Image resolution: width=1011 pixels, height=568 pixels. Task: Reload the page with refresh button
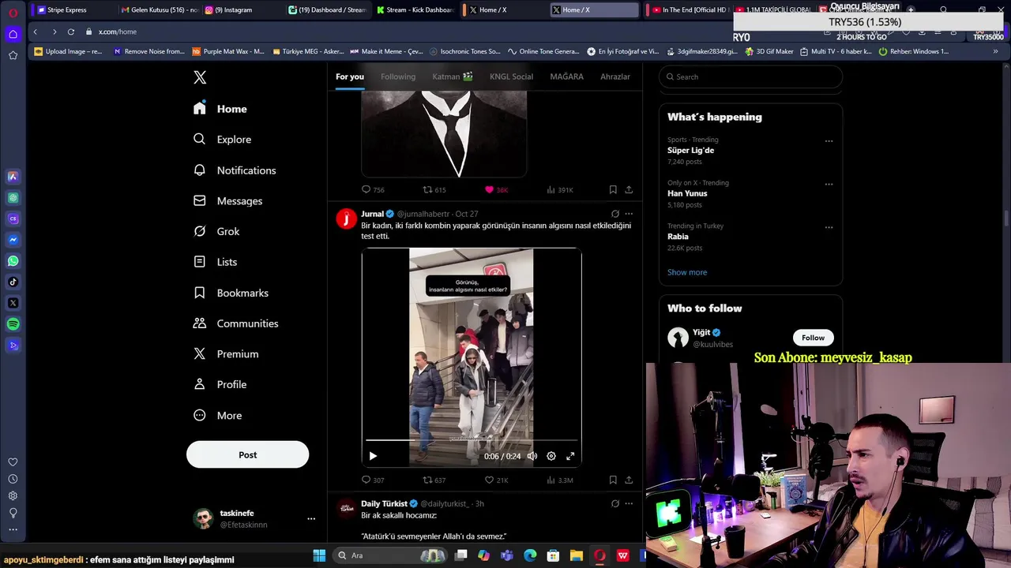71,32
